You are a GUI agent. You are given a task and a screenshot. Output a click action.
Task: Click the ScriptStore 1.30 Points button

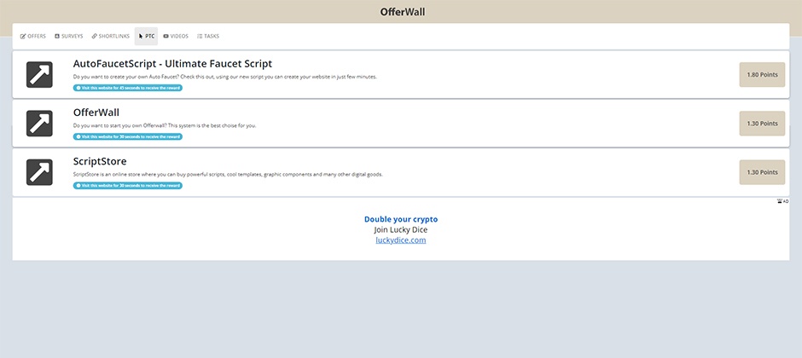coord(762,172)
